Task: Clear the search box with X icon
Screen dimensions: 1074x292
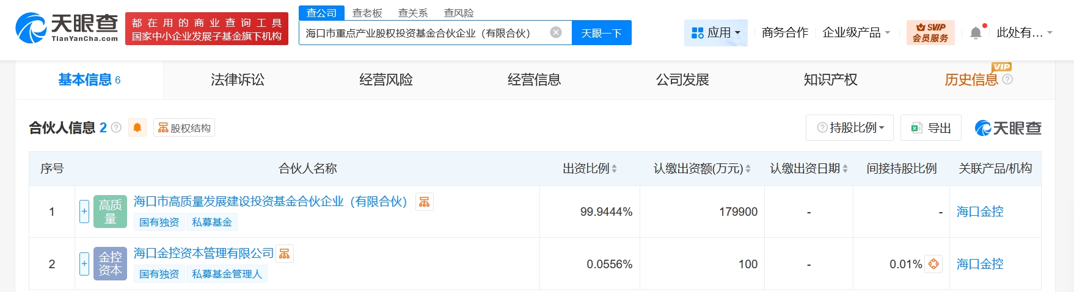Action: 555,33
